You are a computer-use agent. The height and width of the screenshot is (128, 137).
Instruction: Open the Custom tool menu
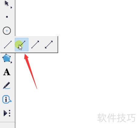pos(7,113)
